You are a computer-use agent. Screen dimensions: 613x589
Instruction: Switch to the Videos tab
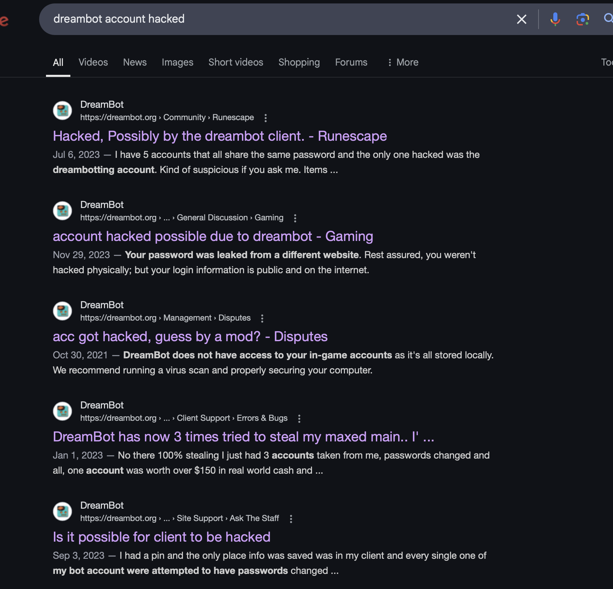click(93, 62)
